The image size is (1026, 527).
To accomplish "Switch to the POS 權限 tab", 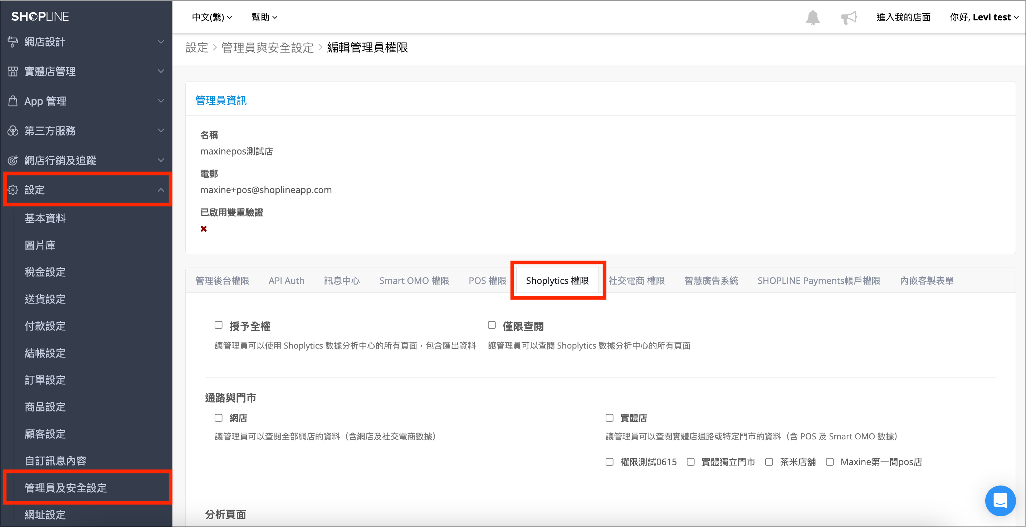I will click(487, 281).
